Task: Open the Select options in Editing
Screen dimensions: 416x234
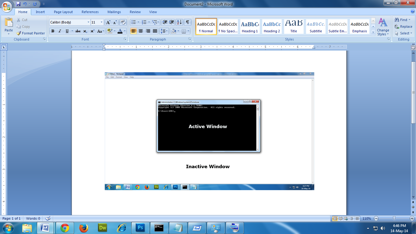Action: 404,33
